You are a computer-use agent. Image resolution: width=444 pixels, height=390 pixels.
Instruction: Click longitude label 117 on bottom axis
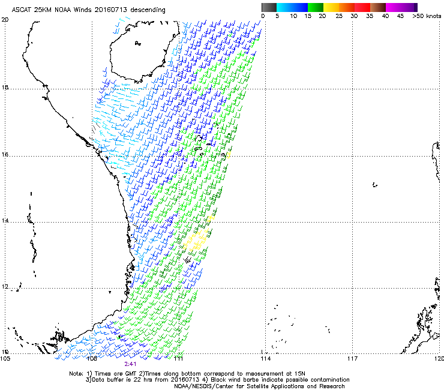coord(353,359)
